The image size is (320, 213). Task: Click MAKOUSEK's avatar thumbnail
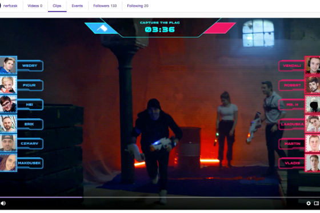coord(8,163)
